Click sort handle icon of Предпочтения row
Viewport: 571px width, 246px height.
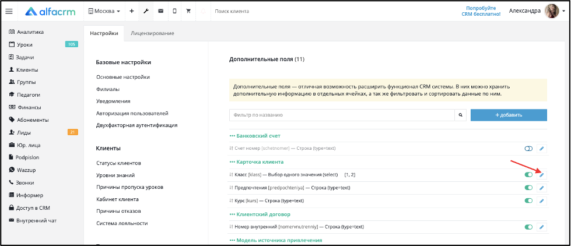coord(231,188)
